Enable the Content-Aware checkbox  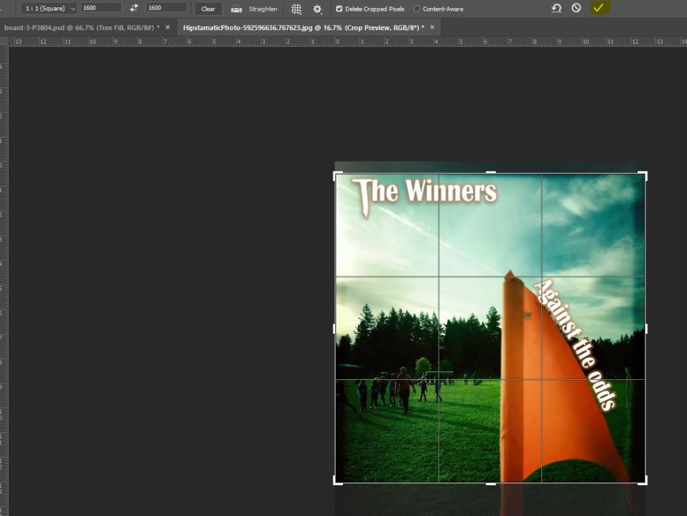(417, 9)
